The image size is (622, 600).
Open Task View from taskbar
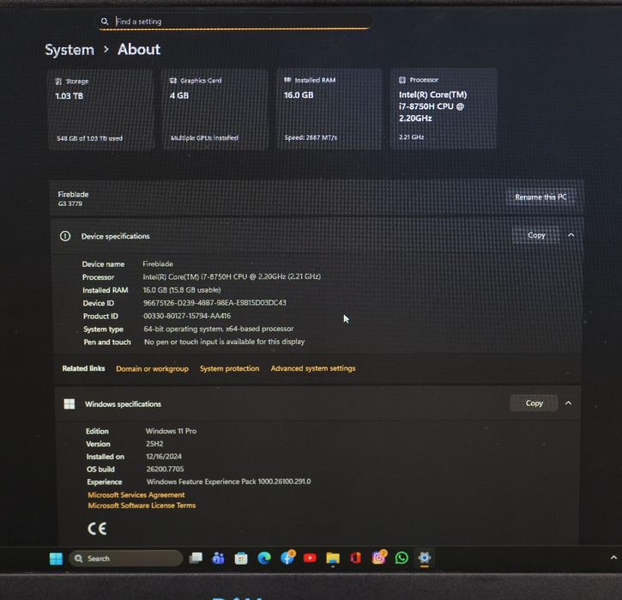(196, 558)
